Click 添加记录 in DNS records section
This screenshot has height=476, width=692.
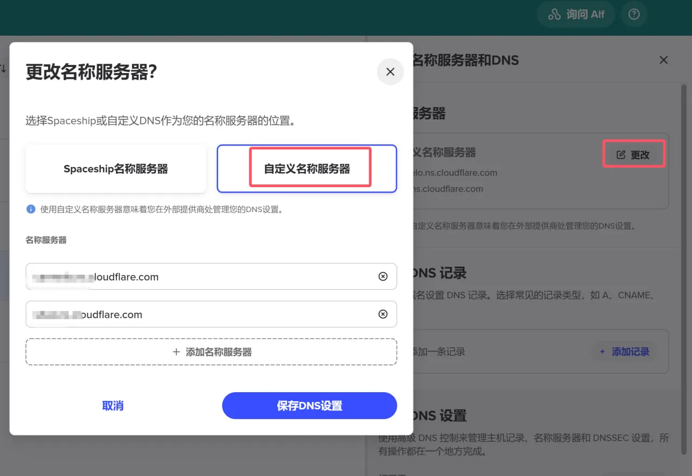pos(624,352)
